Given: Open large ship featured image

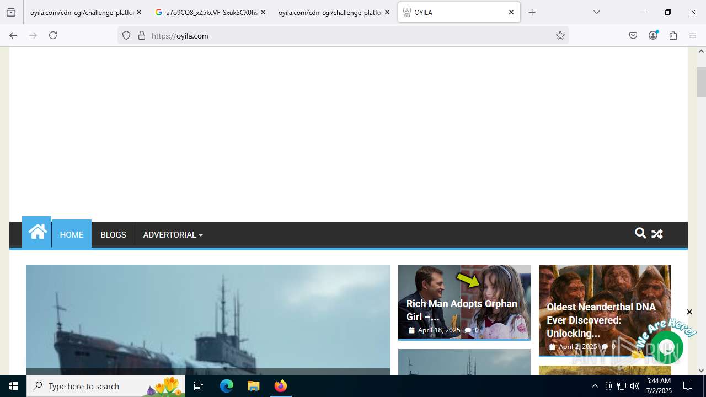Looking at the screenshot, I should (x=208, y=320).
